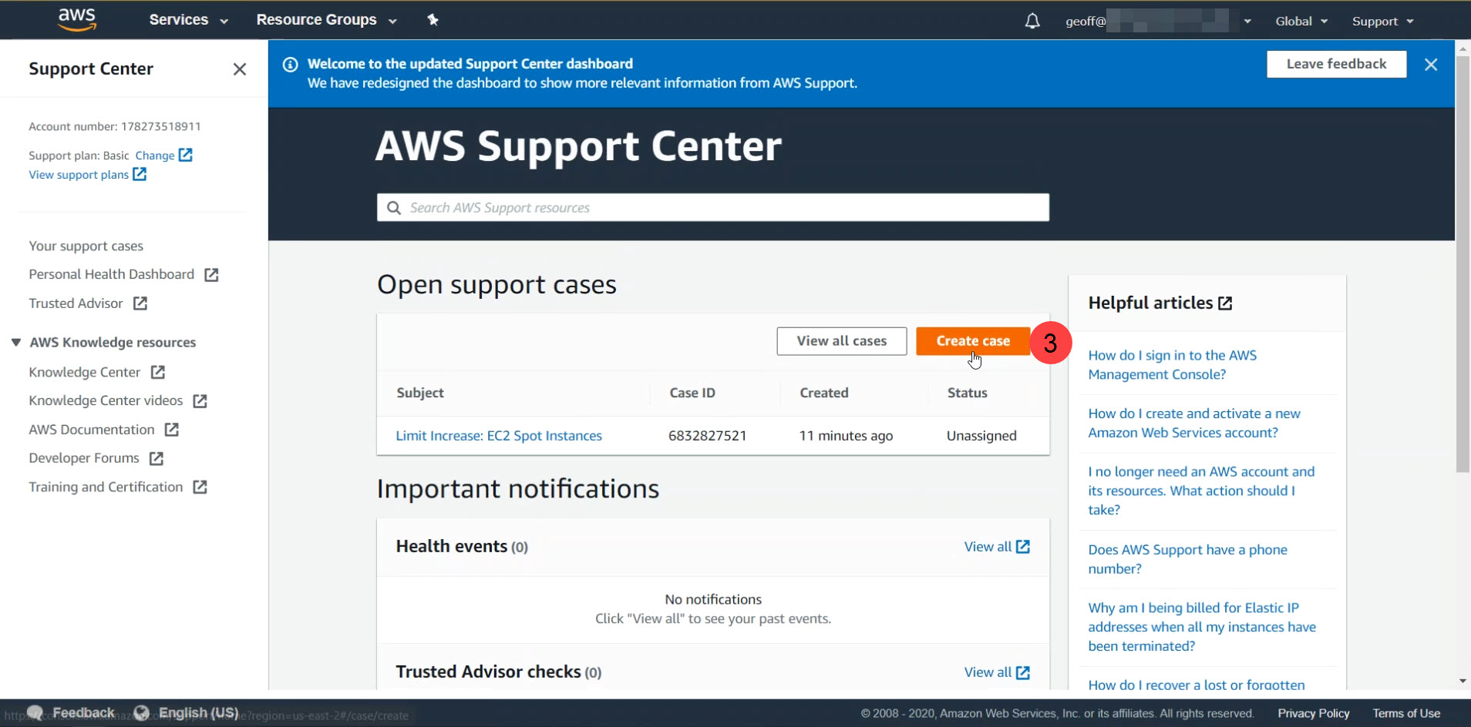The width and height of the screenshot is (1471, 727).
Task: Click the Search AWS Support resources field
Action: [713, 208]
